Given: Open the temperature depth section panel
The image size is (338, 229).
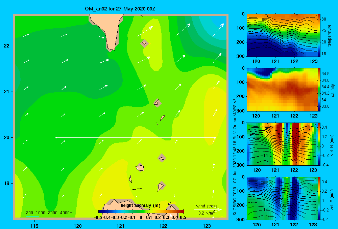Looking at the screenshot, I should click(x=282, y=35).
